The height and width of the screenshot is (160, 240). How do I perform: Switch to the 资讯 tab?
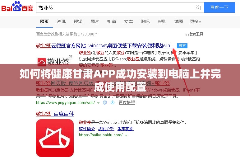(x=61, y=21)
